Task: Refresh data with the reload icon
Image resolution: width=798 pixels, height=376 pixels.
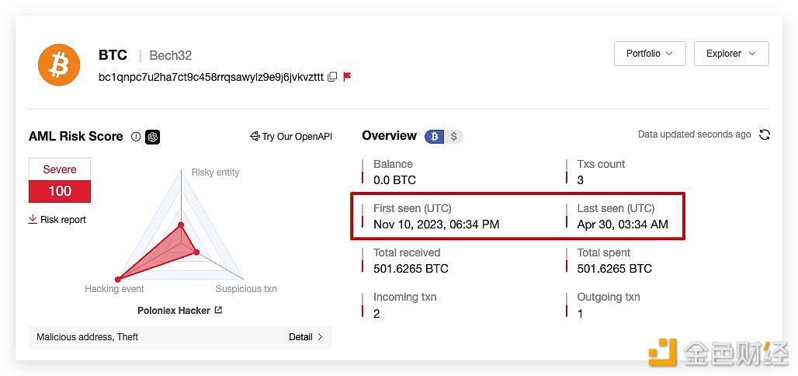Action: click(x=764, y=134)
